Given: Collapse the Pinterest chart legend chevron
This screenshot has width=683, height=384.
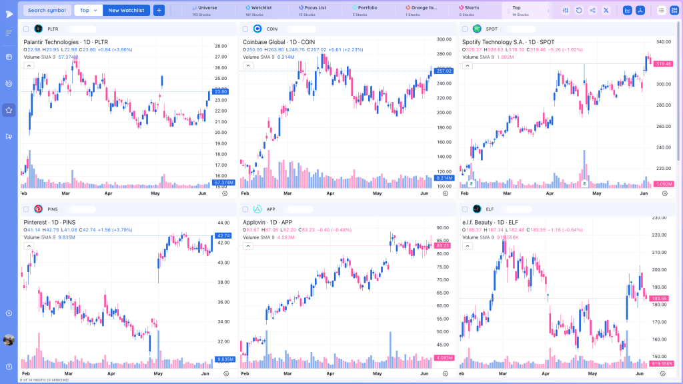Looking at the screenshot, I should (x=29, y=246).
